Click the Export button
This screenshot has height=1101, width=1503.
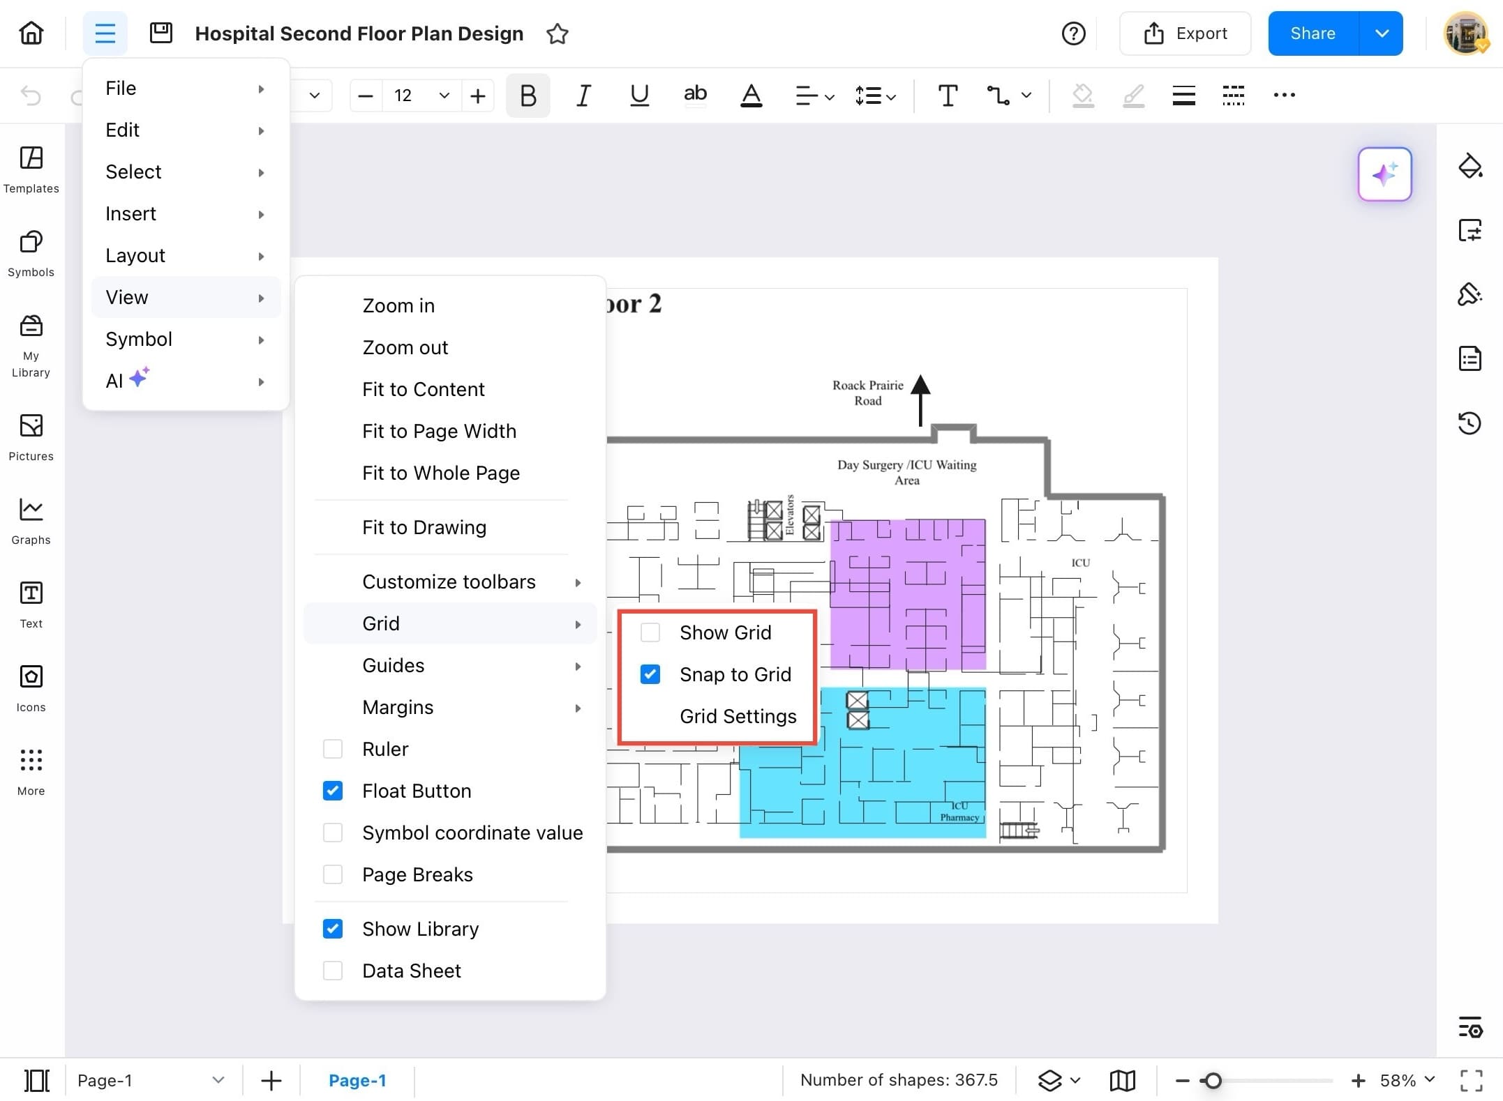(1186, 33)
